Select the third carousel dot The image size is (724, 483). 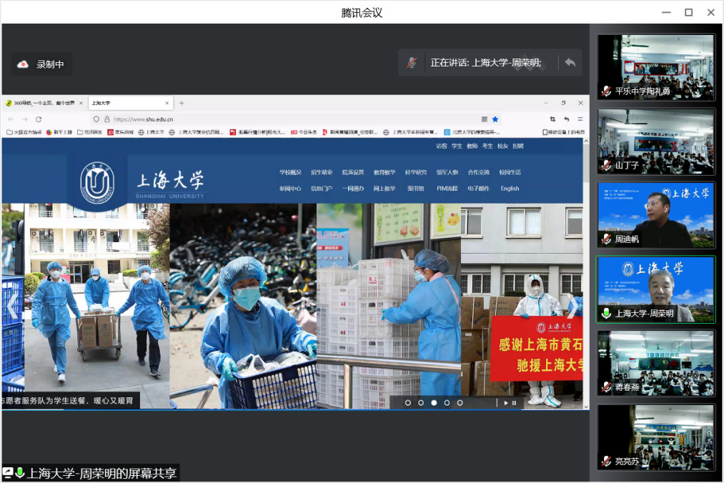(x=434, y=403)
